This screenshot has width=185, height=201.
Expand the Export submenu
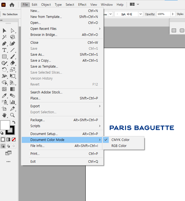pyautogui.click(x=62, y=106)
